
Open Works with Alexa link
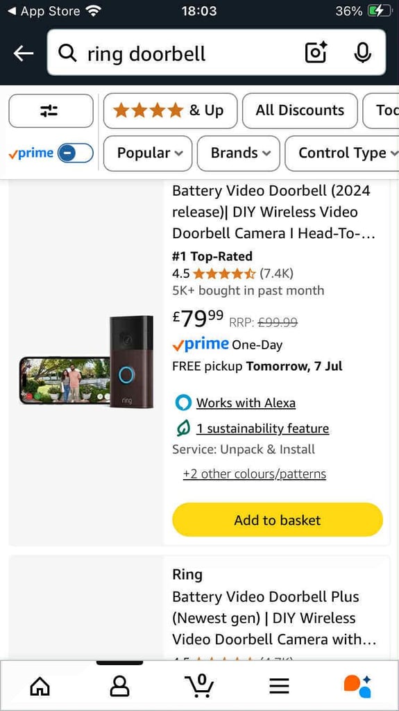(x=245, y=403)
